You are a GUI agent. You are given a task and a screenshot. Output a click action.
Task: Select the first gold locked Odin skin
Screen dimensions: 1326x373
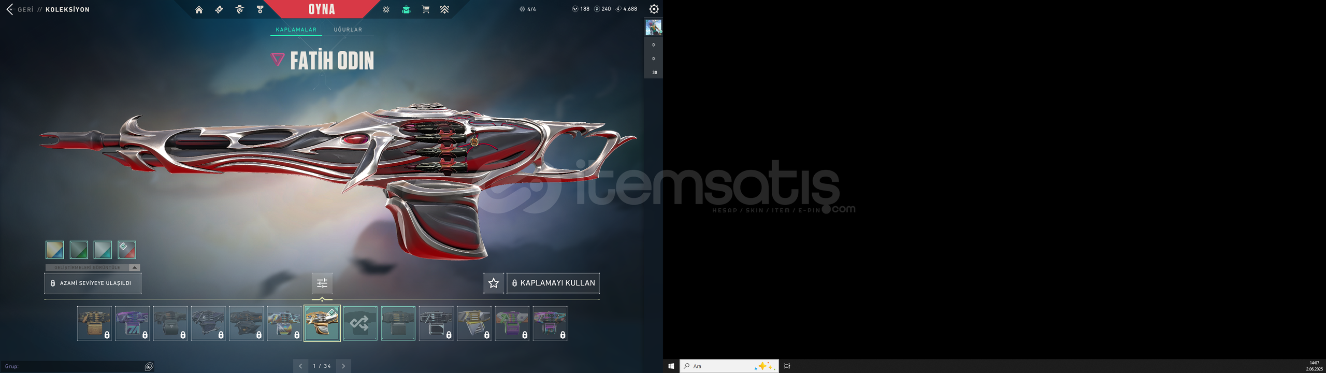[x=94, y=323]
